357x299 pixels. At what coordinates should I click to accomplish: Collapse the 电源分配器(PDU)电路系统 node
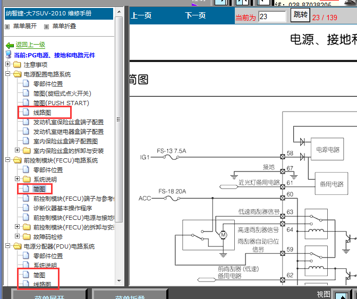point(8,246)
